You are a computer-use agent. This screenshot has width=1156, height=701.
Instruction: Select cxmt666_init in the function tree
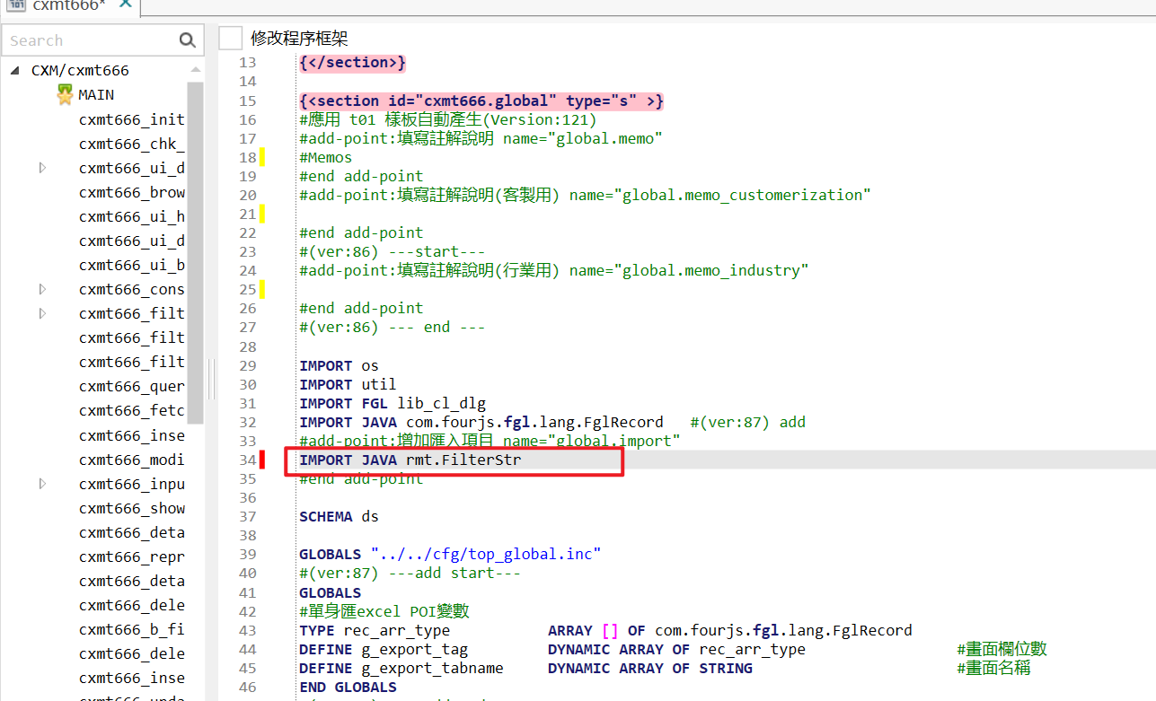pos(131,118)
